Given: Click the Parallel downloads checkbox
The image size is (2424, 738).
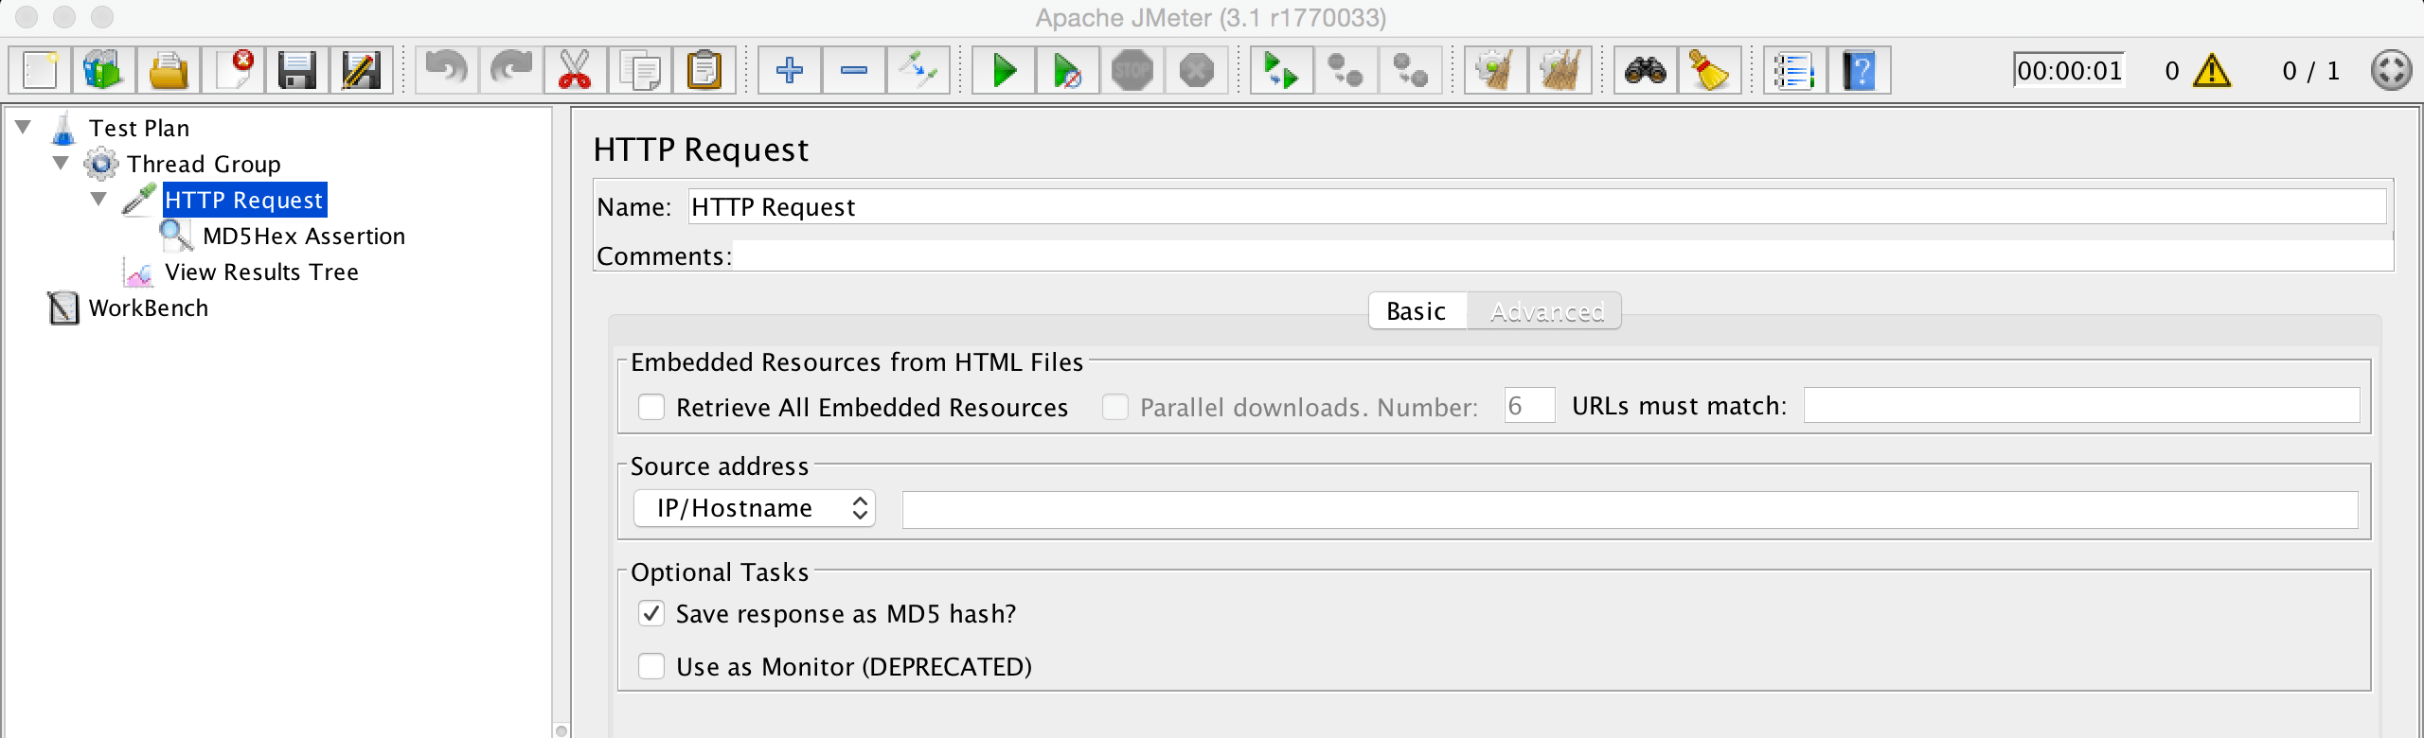Looking at the screenshot, I should [1115, 407].
